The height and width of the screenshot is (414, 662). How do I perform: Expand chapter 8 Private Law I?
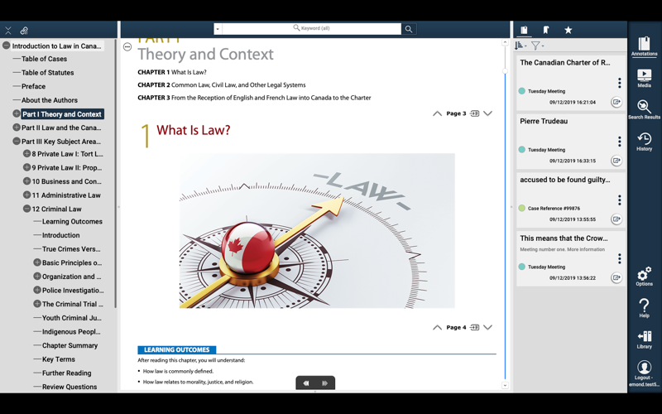(26, 154)
